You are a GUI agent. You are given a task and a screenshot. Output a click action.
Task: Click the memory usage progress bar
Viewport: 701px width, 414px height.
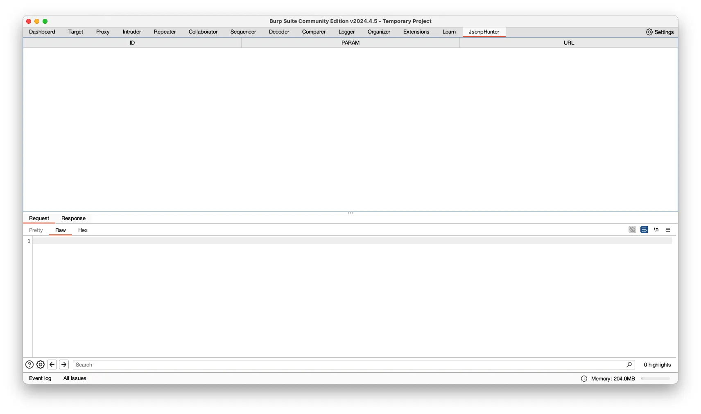click(655, 378)
